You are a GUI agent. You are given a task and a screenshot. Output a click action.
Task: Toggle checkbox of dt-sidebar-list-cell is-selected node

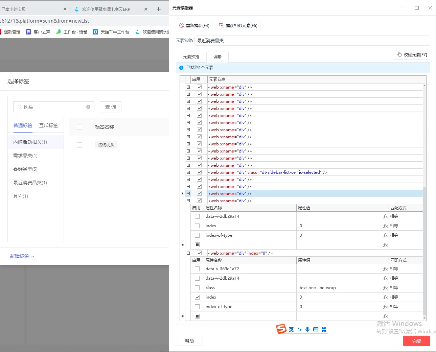click(199, 172)
